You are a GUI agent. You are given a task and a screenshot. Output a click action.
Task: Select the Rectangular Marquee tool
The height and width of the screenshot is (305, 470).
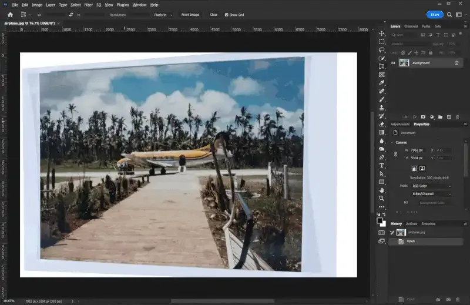(381, 42)
